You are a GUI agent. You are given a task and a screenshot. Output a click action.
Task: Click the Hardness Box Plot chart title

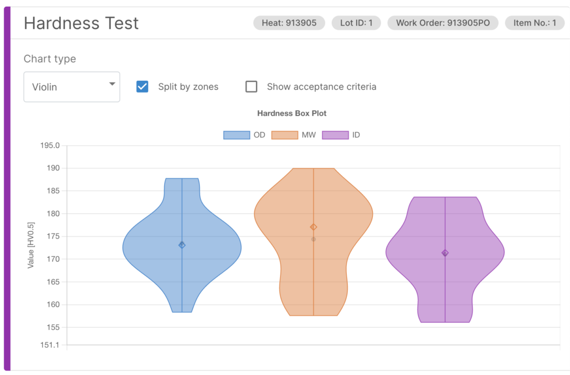click(292, 114)
